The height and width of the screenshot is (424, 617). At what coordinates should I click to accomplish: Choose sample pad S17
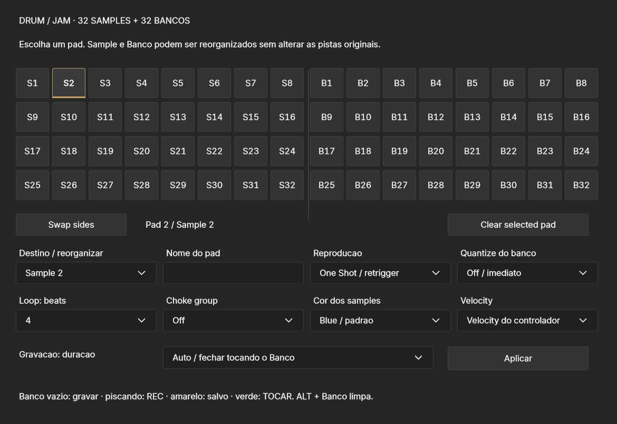(x=32, y=151)
